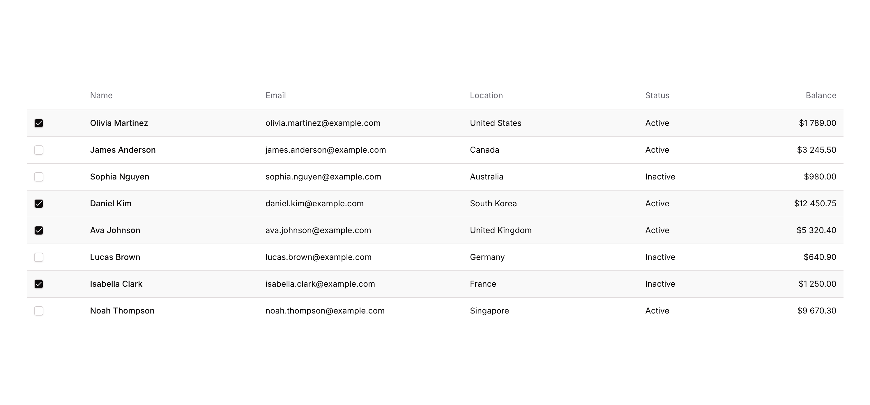
Task: Click the United Kingdom location cell
Action: tap(501, 230)
